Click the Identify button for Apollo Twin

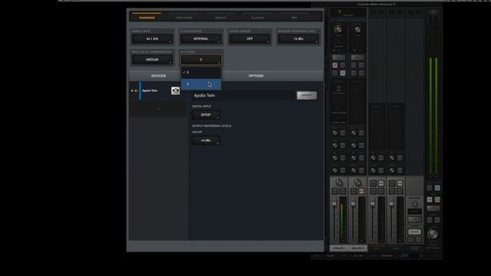[307, 95]
